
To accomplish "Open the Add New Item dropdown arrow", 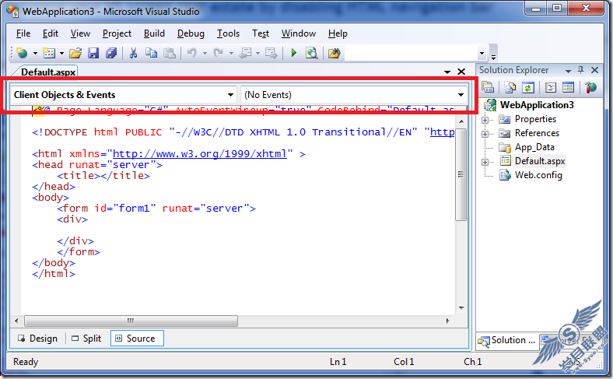I will click(61, 53).
